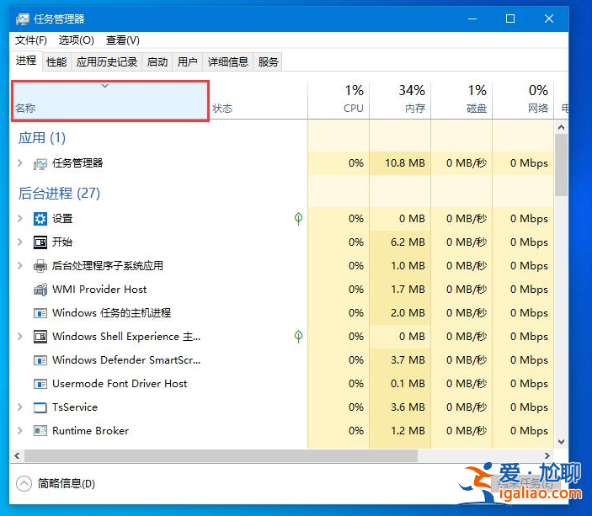Image resolution: width=592 pixels, height=516 pixels.
Task: Select the Usermode Font Driver Host name
Action: click(120, 384)
